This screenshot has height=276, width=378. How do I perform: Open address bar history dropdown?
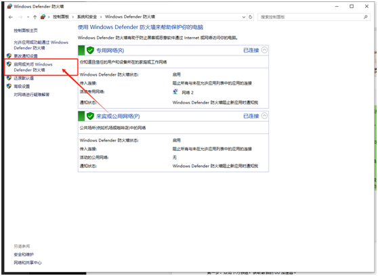[244, 17]
